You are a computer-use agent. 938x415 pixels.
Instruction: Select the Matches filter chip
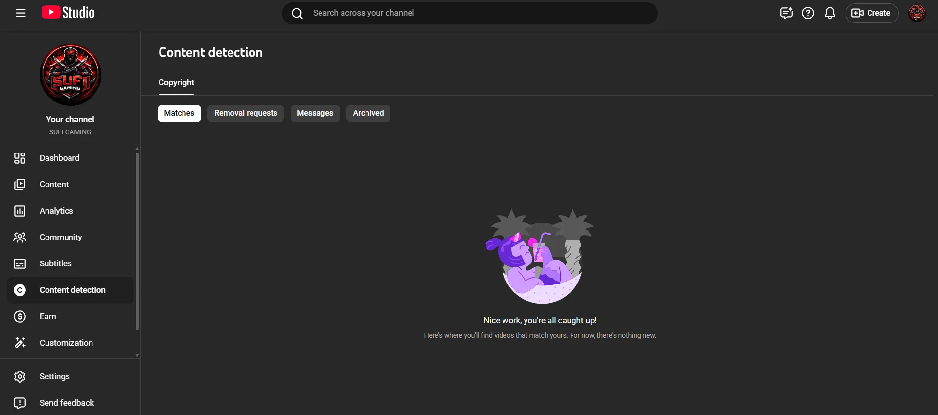pos(179,113)
